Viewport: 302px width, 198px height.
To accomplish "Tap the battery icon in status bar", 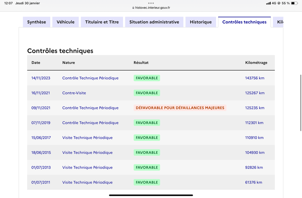I will pyautogui.click(x=294, y=3).
